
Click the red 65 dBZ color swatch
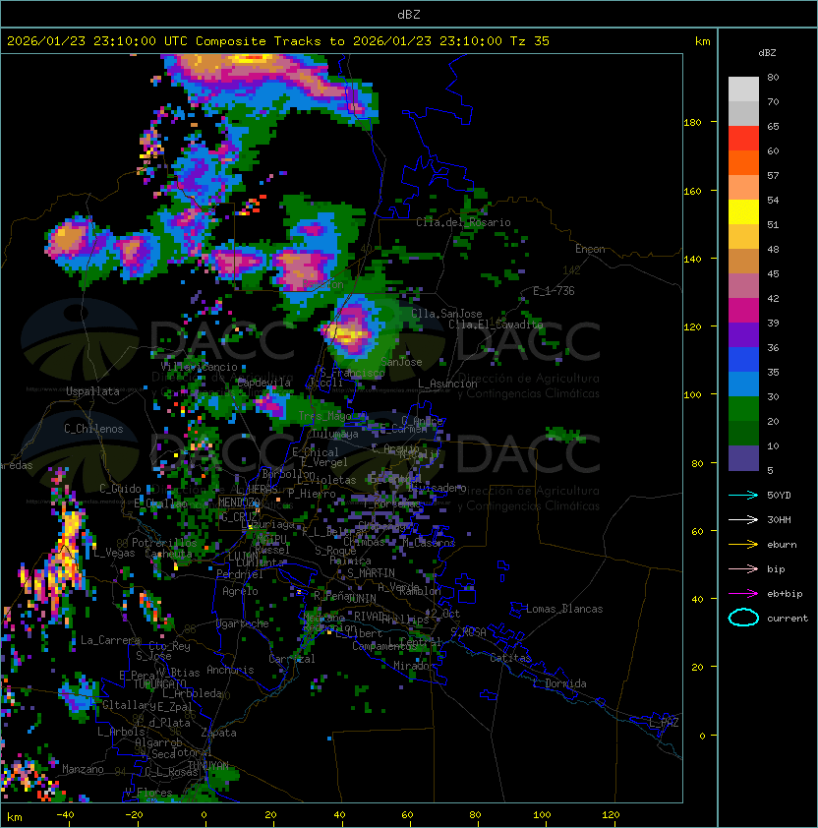[743, 139]
